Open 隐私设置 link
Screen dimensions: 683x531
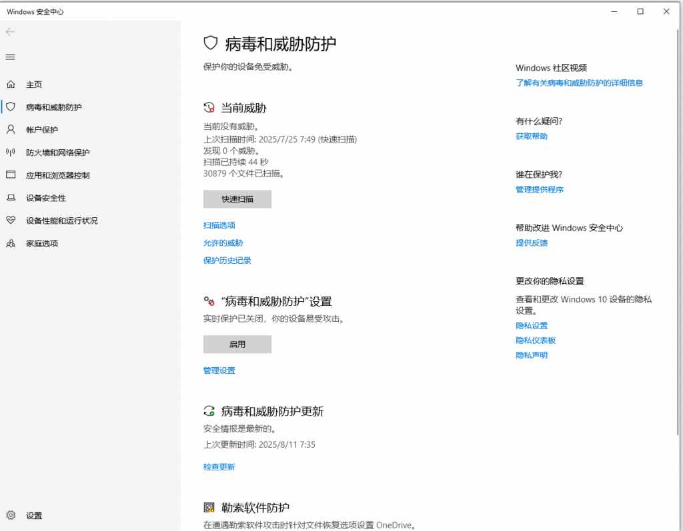(532, 326)
